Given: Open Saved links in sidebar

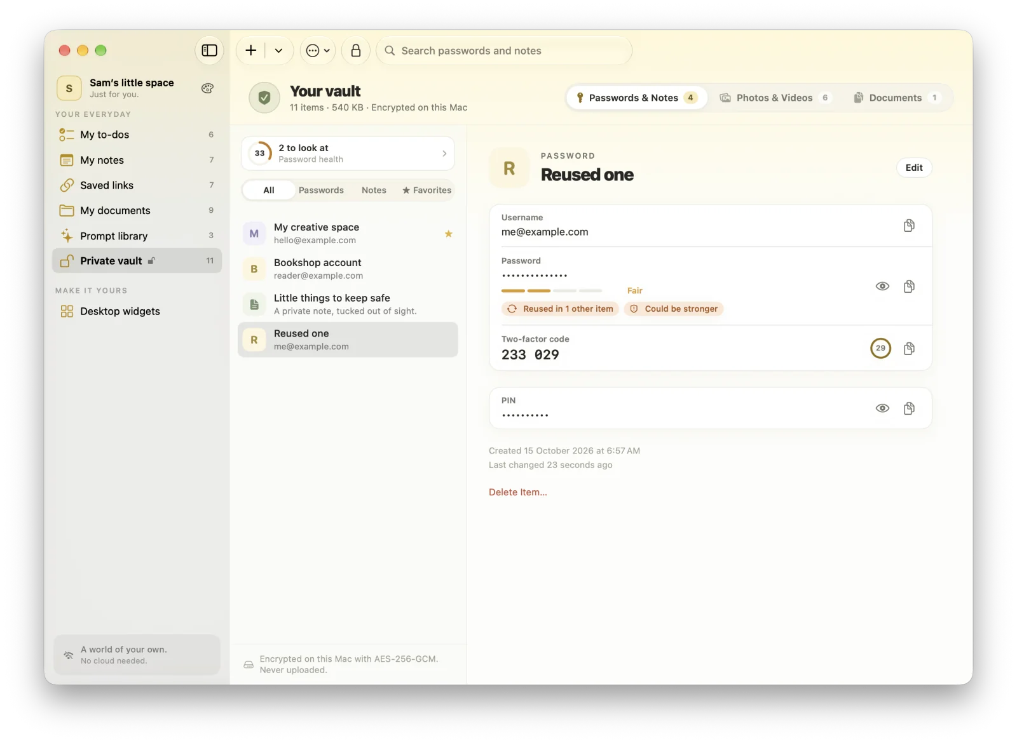Looking at the screenshot, I should click(137, 185).
